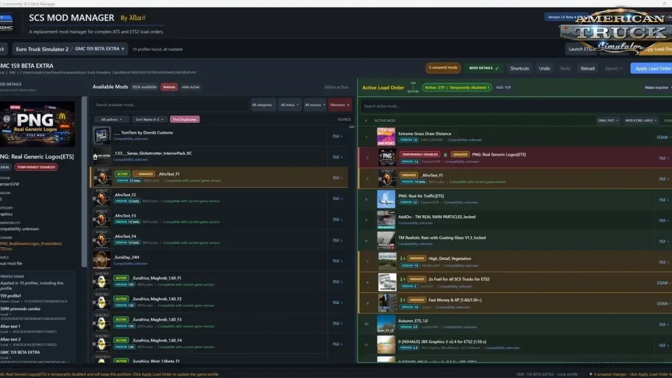This screenshot has height=378, width=672.
Task: Click the TM Realistic Rain with Coating Glass icon
Action: (386, 240)
